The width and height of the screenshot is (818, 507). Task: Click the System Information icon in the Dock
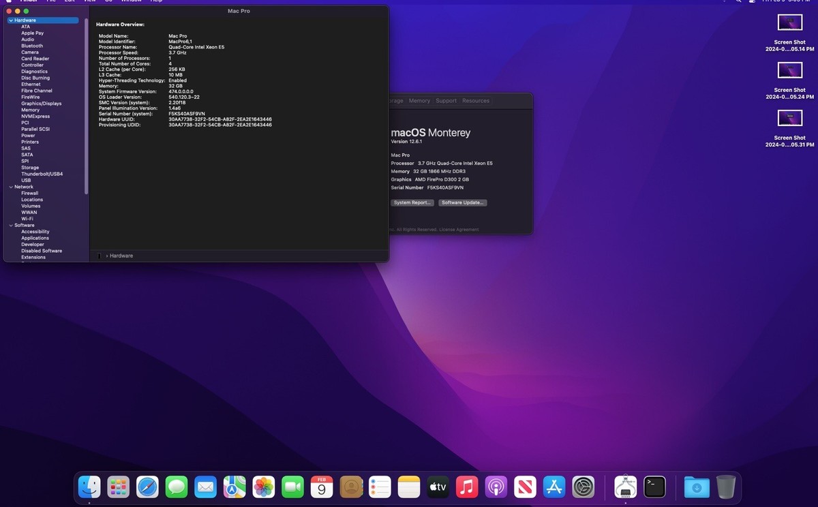pyautogui.click(x=625, y=487)
